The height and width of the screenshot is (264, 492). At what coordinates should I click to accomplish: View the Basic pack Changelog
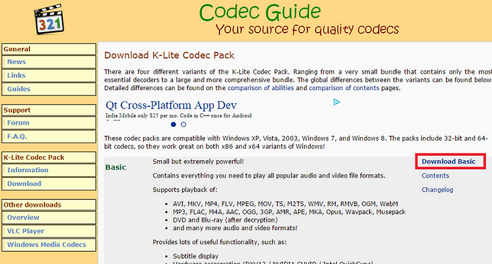[437, 190]
